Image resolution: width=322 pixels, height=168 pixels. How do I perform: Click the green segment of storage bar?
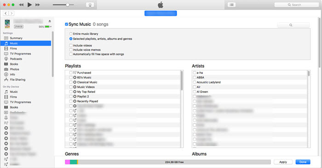click(73, 162)
